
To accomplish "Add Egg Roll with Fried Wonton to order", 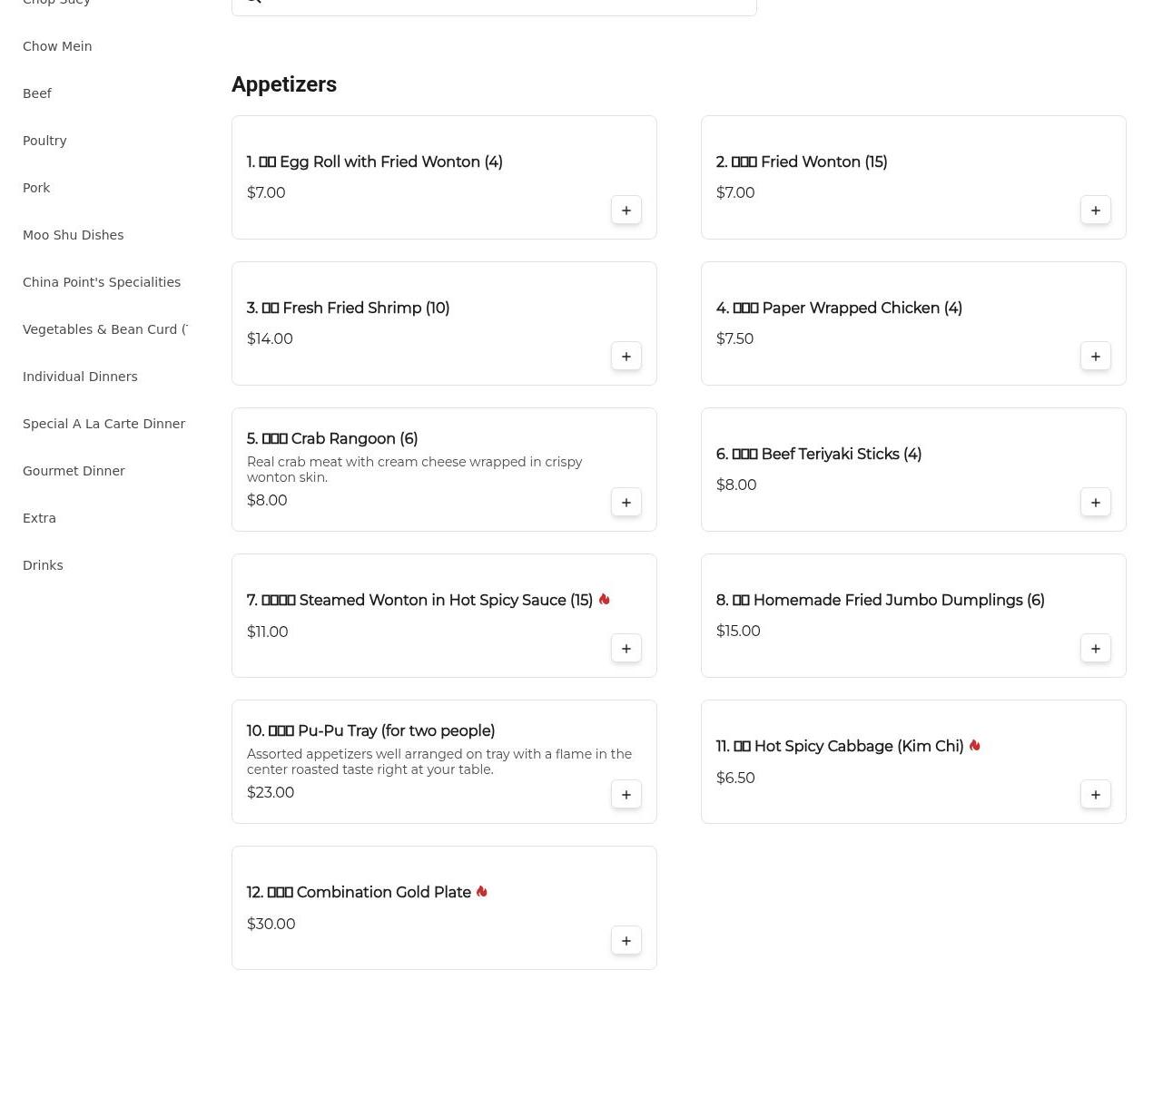I will [x=626, y=211].
